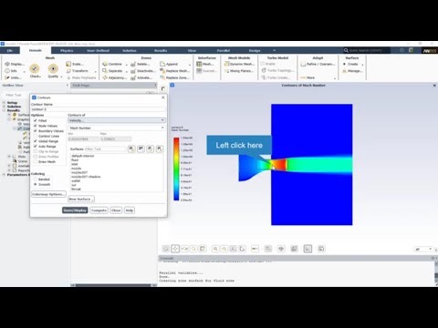
Task: Switch to the User-Defined ribbon tab
Action: [98, 50]
